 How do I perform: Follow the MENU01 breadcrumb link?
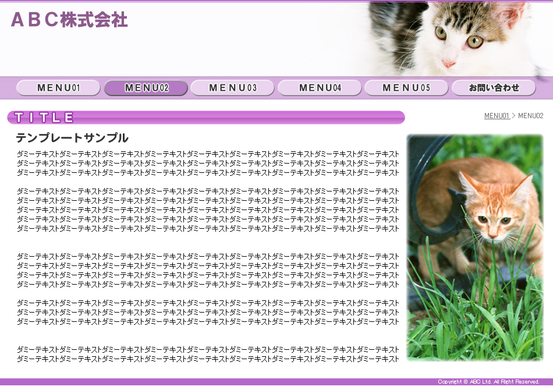coord(497,116)
